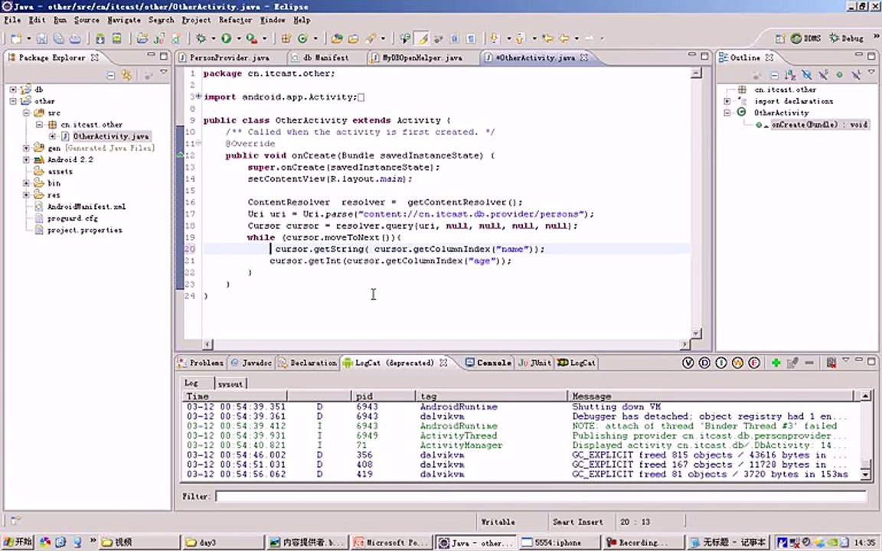Toggle Link with Editor in Package Explorer
Viewport: 882px width, 551px height.
127,75
